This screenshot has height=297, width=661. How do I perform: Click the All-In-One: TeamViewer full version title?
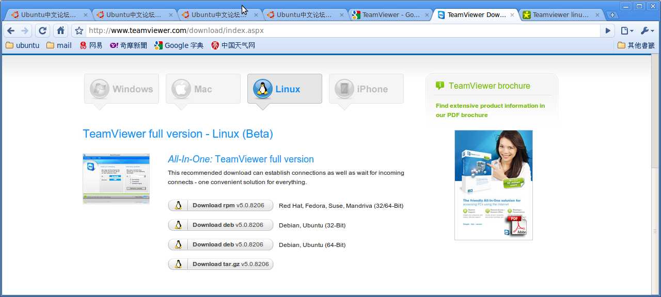click(x=241, y=159)
